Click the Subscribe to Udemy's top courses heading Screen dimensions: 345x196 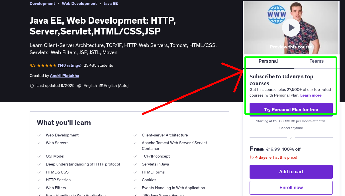[x=281, y=80]
